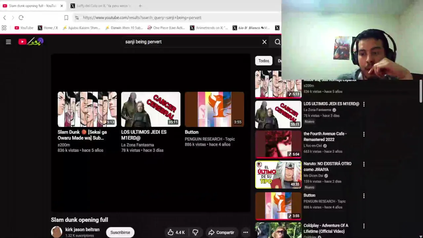Close the Slam dunk opening full tab
423x238 pixels.
click(61, 6)
